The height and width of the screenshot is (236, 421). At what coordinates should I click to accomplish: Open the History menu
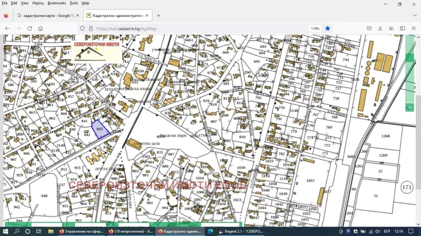click(38, 3)
